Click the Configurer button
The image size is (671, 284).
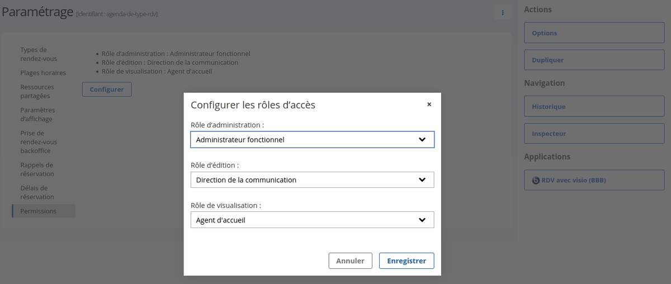pos(106,89)
